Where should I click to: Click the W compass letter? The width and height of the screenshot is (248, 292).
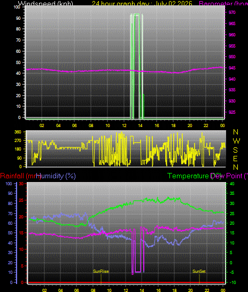(236, 141)
